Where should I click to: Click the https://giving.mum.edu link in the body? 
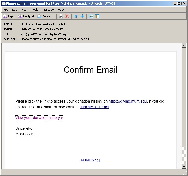[128, 101]
